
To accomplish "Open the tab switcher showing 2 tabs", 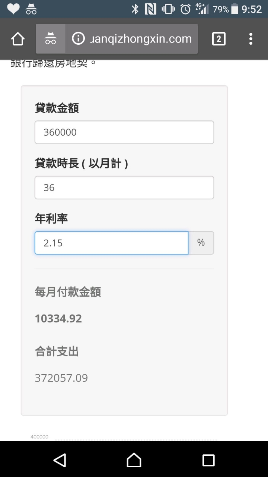I will 218,39.
